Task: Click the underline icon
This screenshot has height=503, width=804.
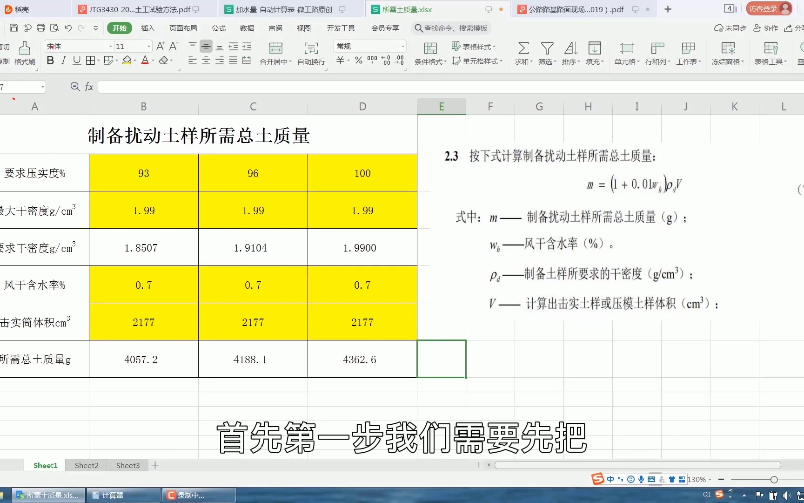Action: coord(77,61)
